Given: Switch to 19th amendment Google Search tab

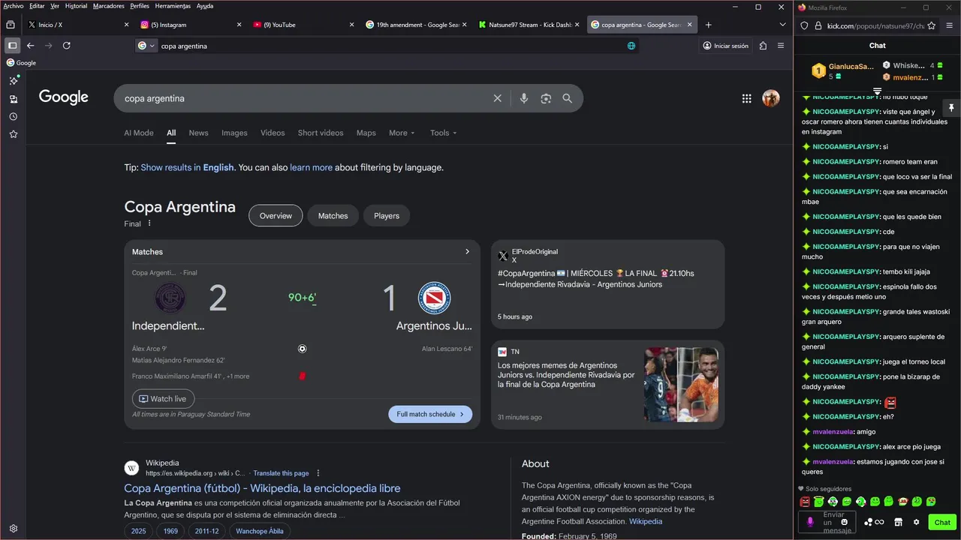Looking at the screenshot, I should [416, 25].
